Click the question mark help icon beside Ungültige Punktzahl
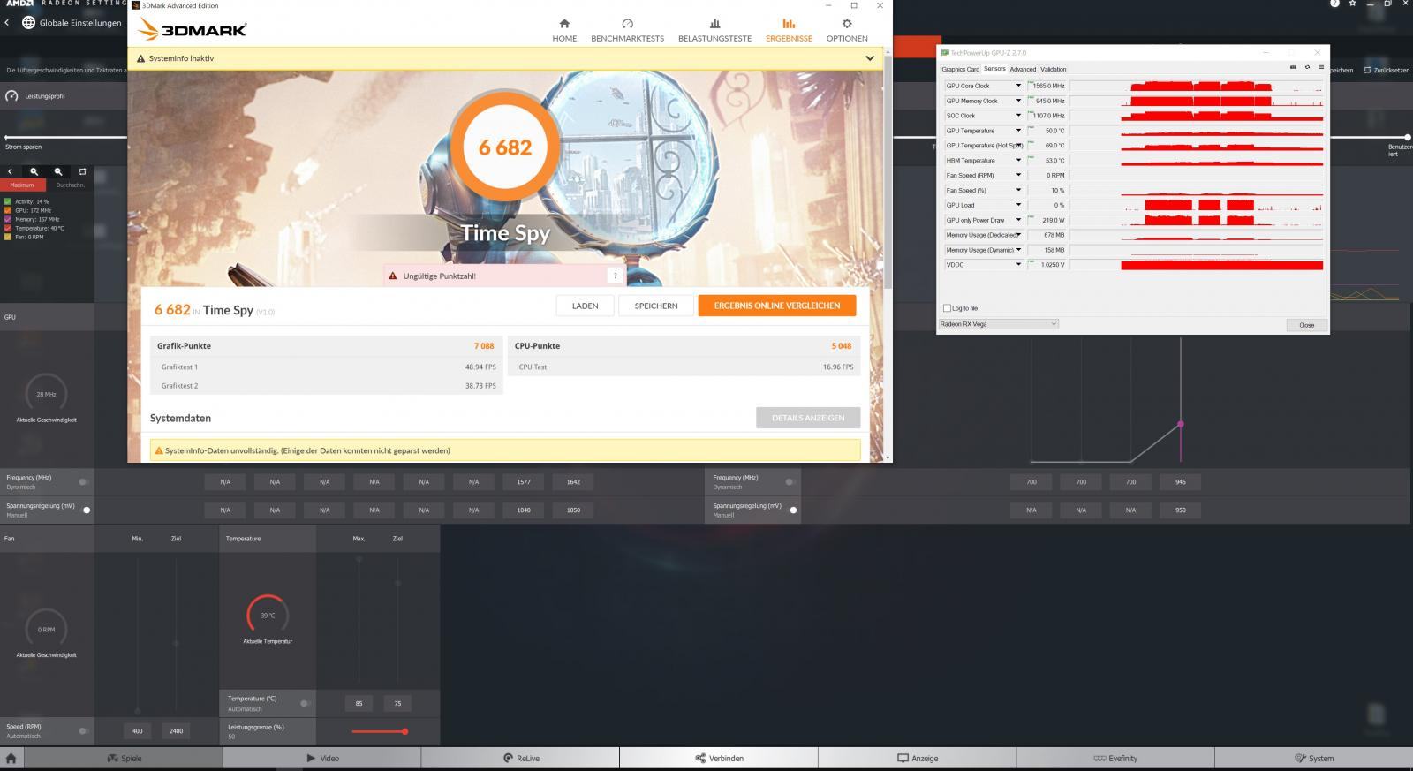This screenshot has height=771, width=1413. (x=616, y=276)
